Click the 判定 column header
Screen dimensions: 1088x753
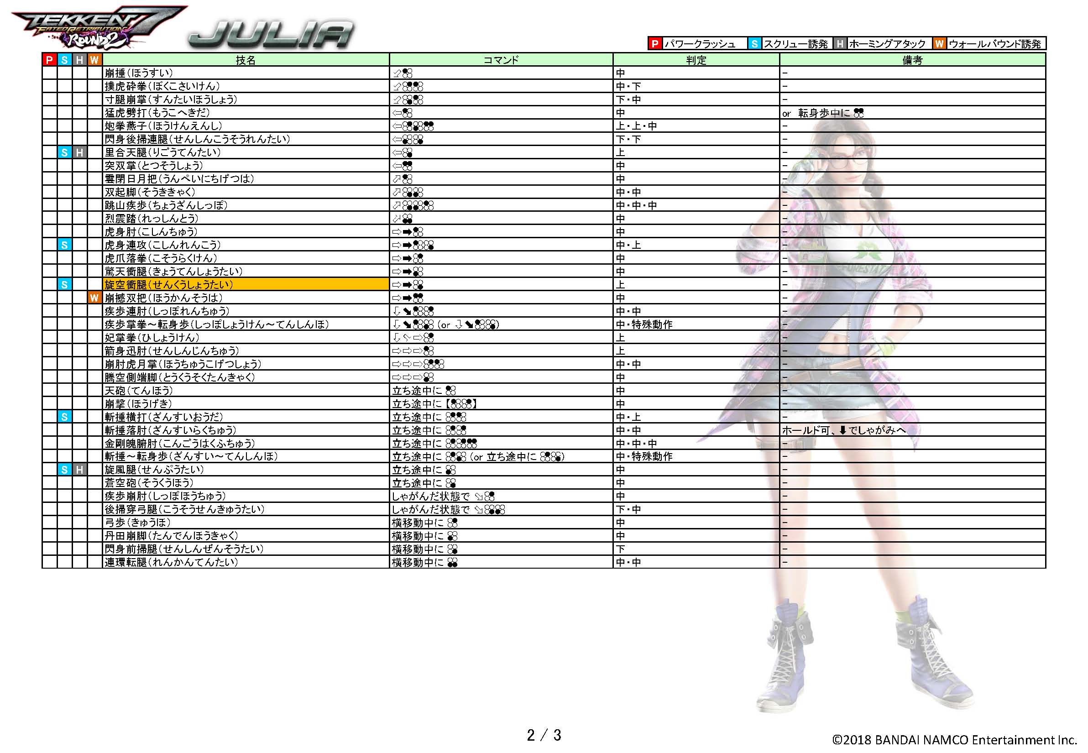pos(696,60)
